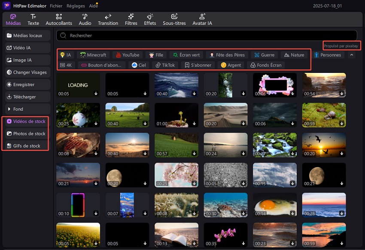Select the Effets tool
The height and width of the screenshot is (250, 365).
coord(150,19)
